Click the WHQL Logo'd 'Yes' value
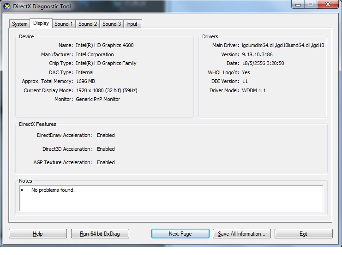The image size is (342, 255). click(246, 72)
